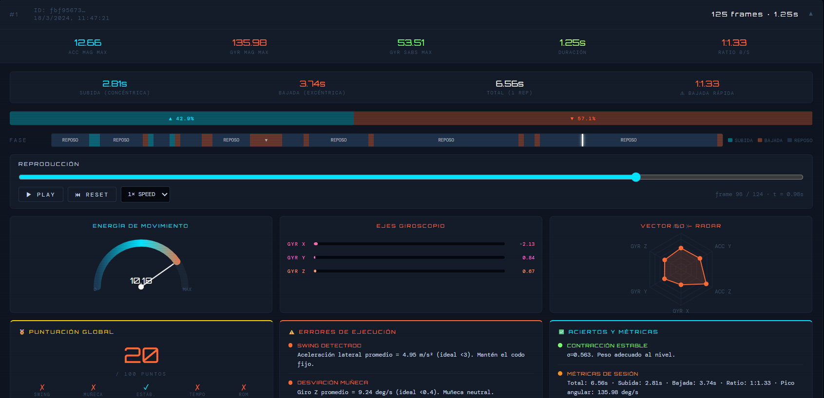Click the warning icon next to Bajada rápida

(682, 93)
